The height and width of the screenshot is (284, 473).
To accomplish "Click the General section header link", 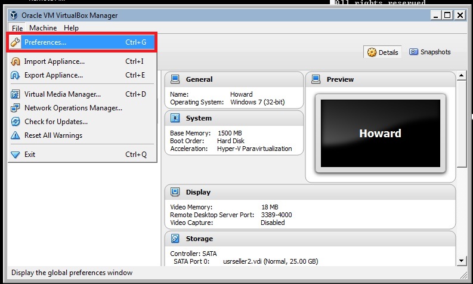I will (199, 79).
